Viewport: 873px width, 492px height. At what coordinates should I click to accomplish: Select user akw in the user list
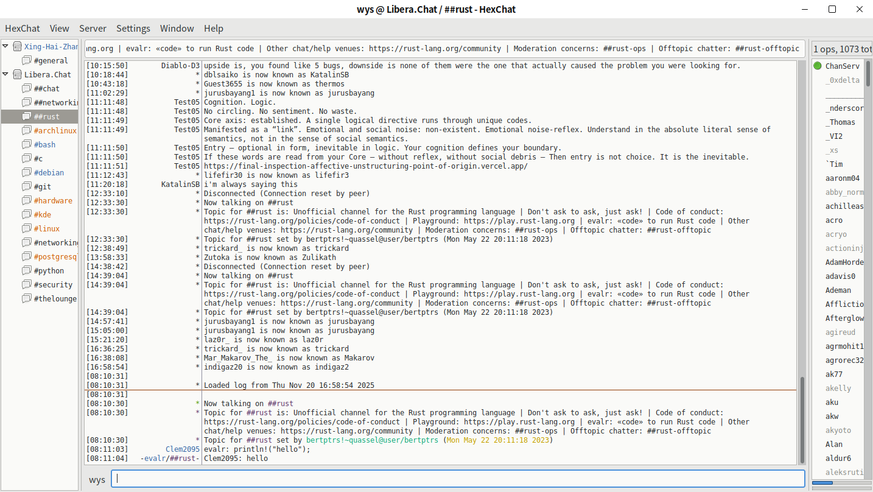pyautogui.click(x=832, y=416)
